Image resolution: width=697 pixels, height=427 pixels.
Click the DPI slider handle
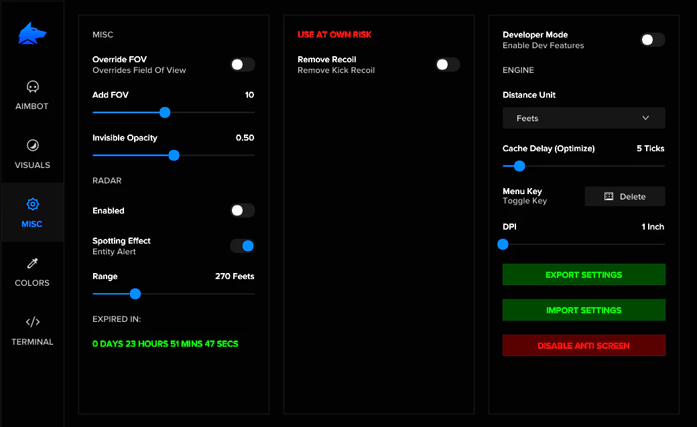pyautogui.click(x=503, y=244)
